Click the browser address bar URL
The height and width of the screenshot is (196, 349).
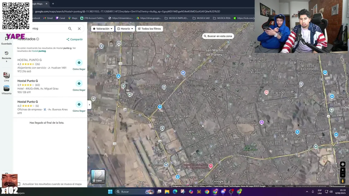point(127,11)
